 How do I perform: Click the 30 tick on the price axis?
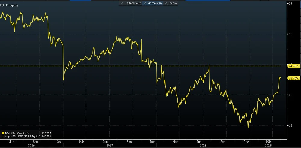click(x=291, y=34)
